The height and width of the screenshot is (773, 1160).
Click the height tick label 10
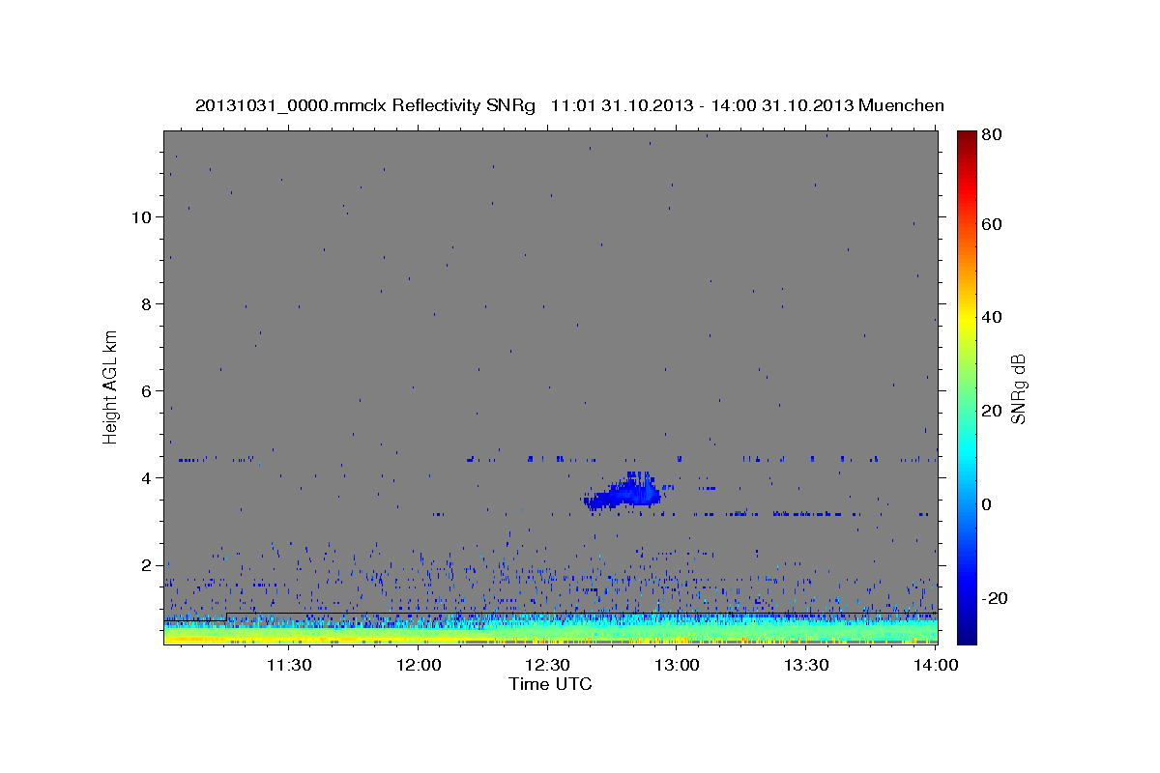(x=142, y=216)
